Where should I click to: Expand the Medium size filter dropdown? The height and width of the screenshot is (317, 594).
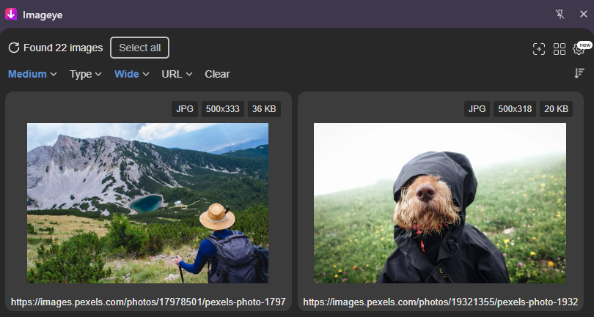32,74
